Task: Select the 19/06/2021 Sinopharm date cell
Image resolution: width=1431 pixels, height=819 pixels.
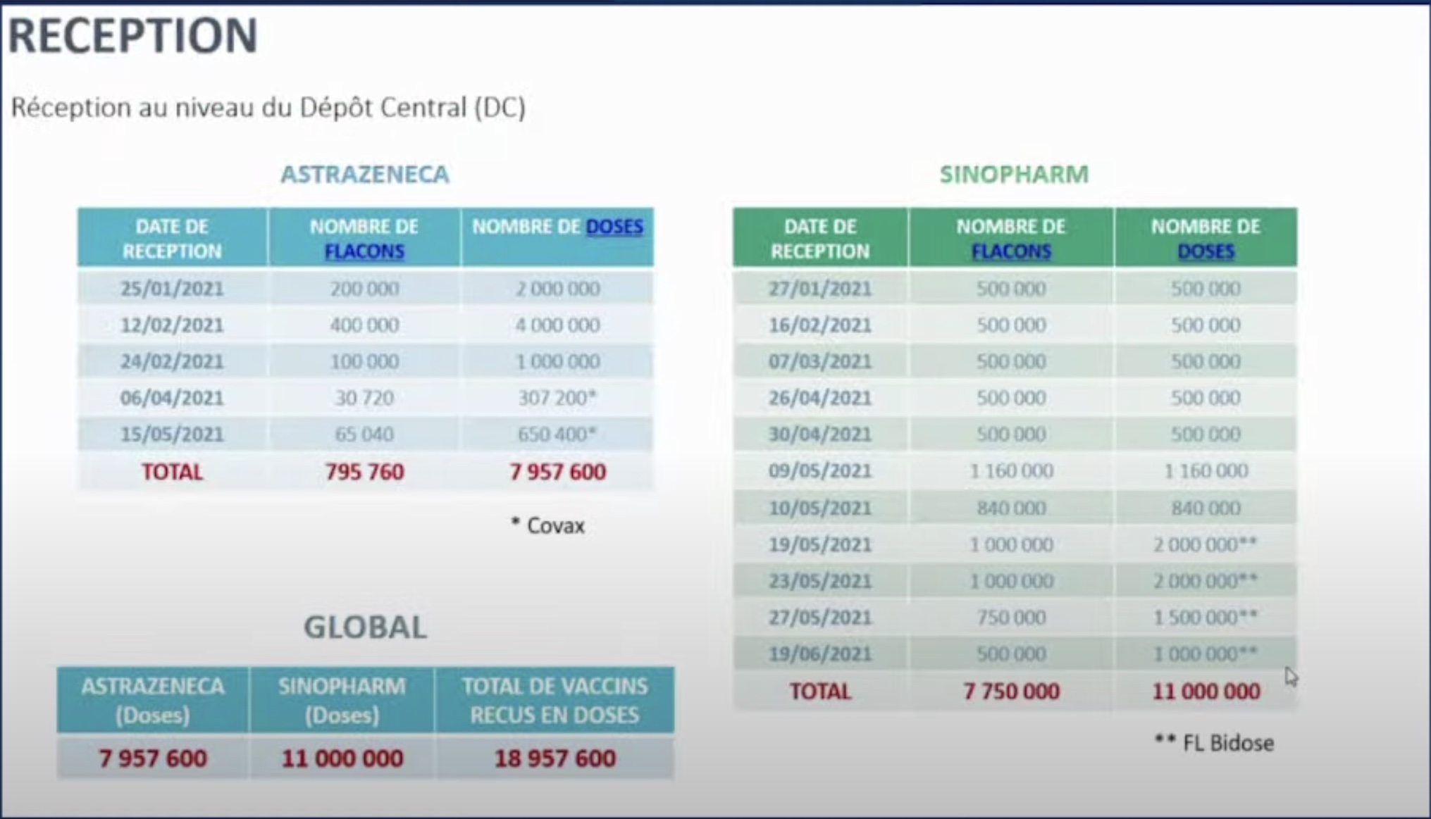Action: [x=819, y=654]
